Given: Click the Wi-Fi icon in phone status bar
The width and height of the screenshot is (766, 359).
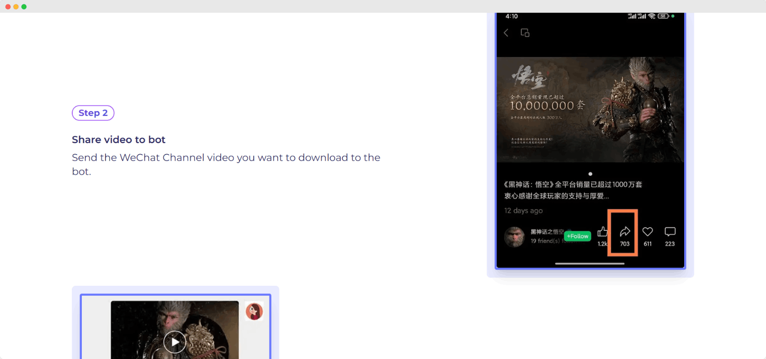Looking at the screenshot, I should click(x=652, y=16).
